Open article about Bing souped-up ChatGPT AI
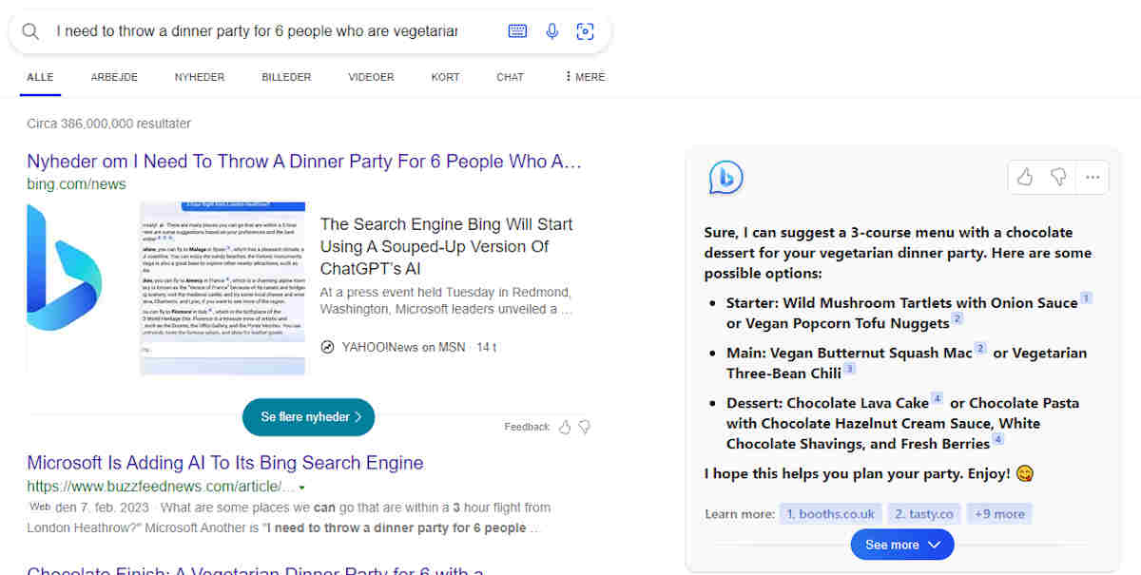Viewport: 1141px width, 575px height. pos(447,246)
